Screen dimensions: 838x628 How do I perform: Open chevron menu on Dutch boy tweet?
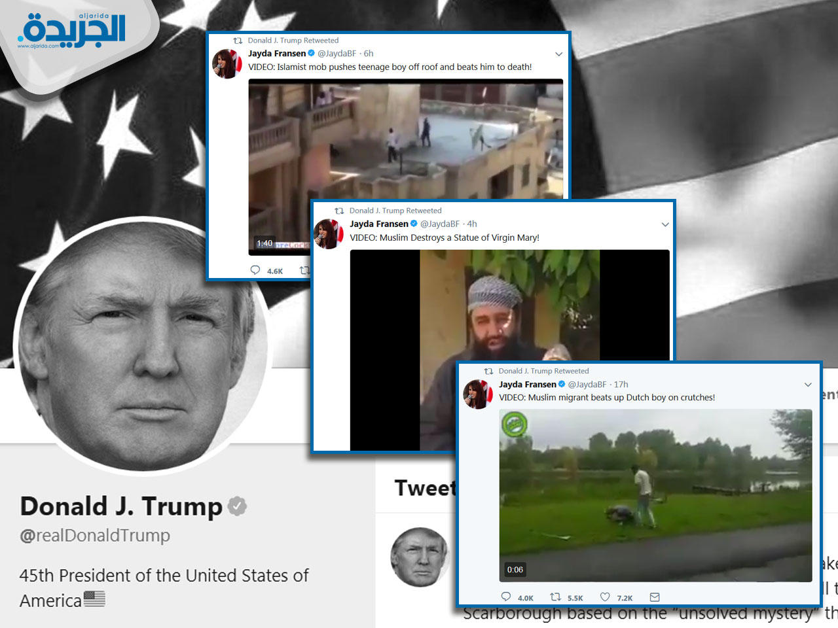click(808, 385)
